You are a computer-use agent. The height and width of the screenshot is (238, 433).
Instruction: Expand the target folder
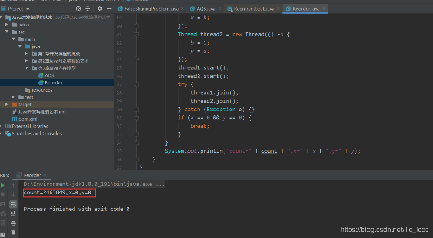click(7, 104)
